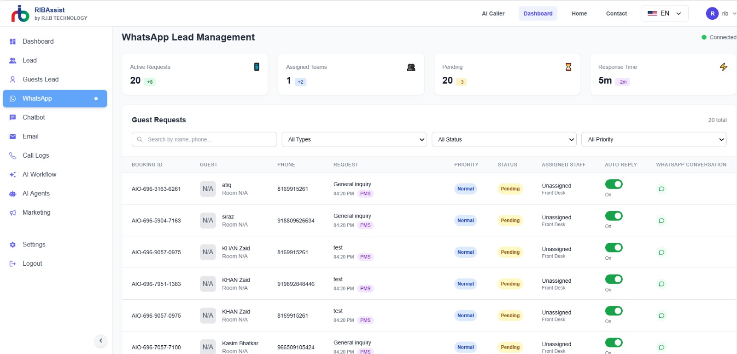Open the Lead sidebar item
The image size is (737, 354).
(55, 60)
